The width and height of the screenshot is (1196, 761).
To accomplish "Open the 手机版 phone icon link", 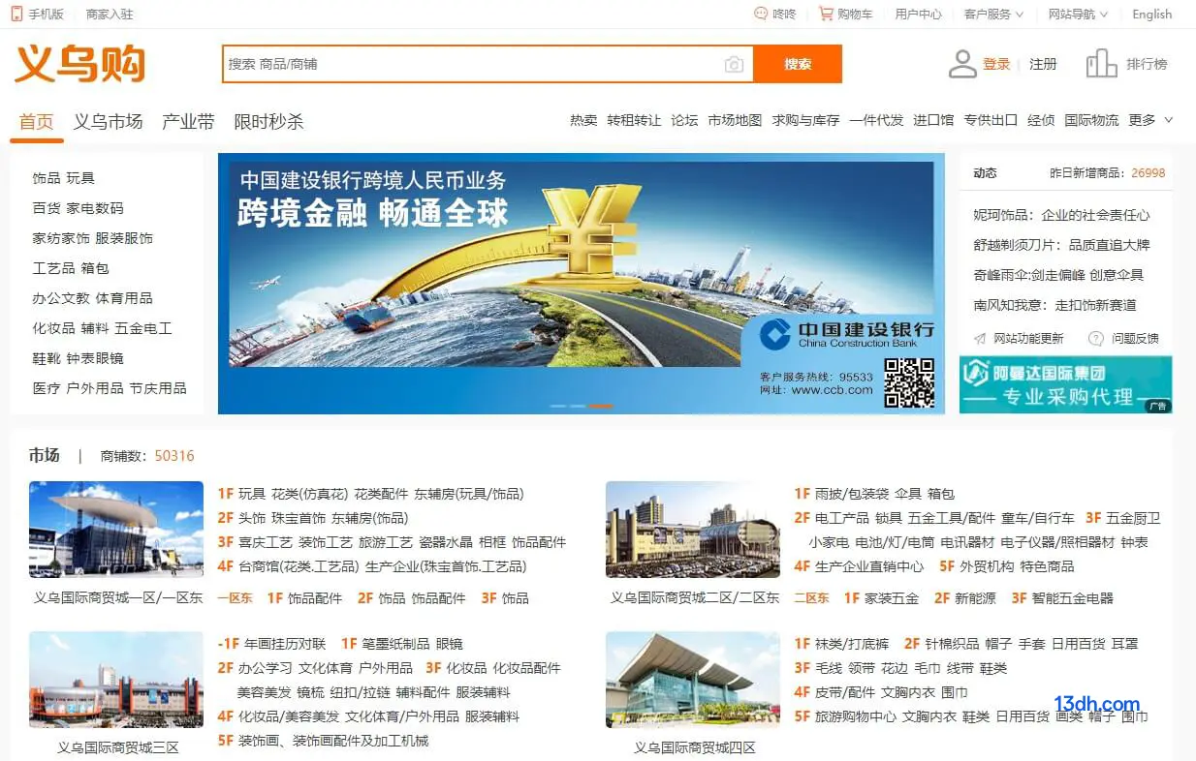I will 16,14.
